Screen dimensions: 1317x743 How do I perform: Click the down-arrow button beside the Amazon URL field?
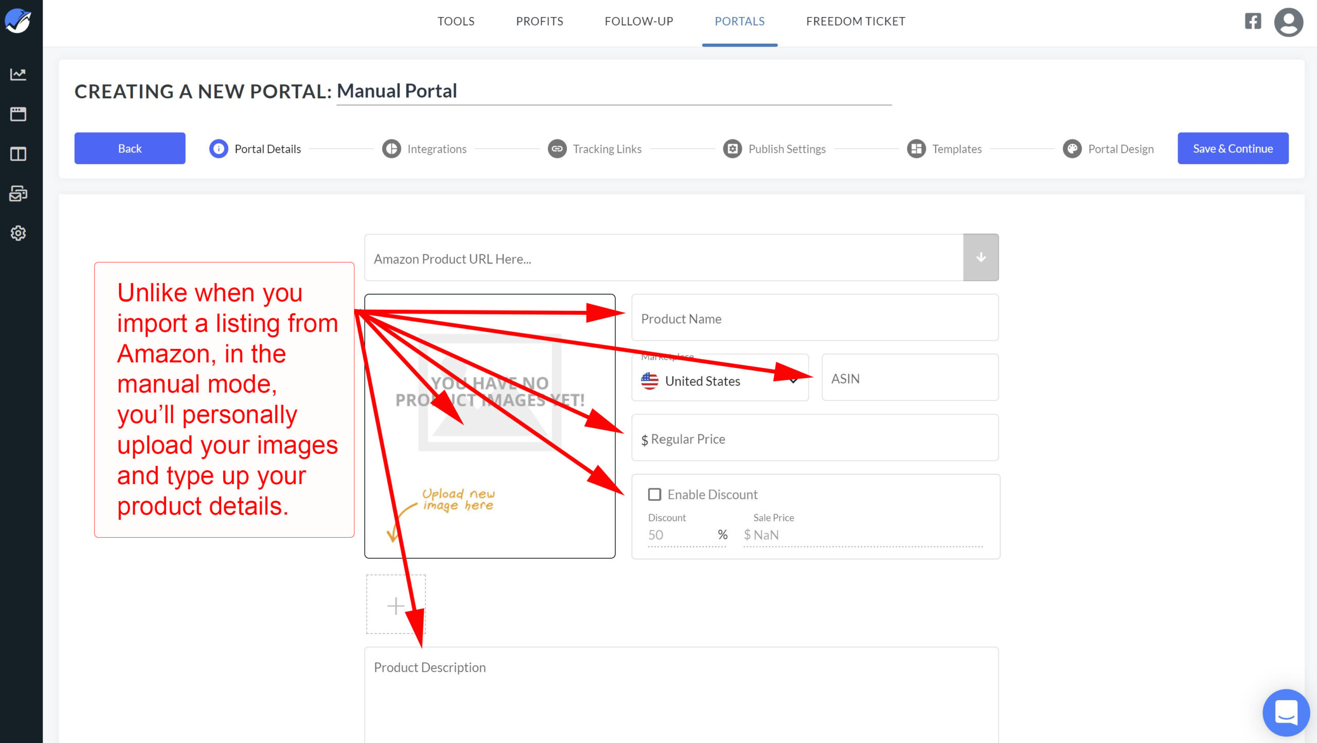[x=981, y=257]
